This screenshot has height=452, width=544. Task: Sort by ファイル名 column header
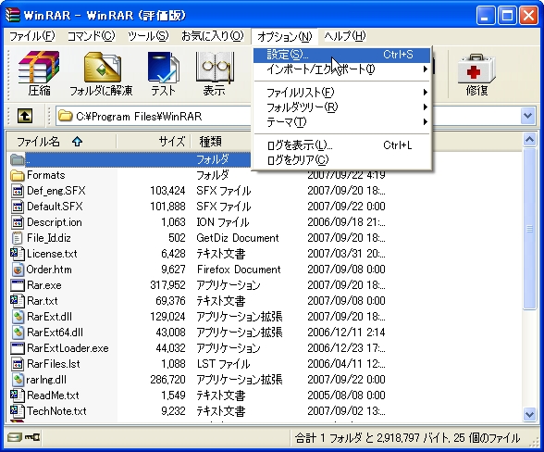(61, 142)
